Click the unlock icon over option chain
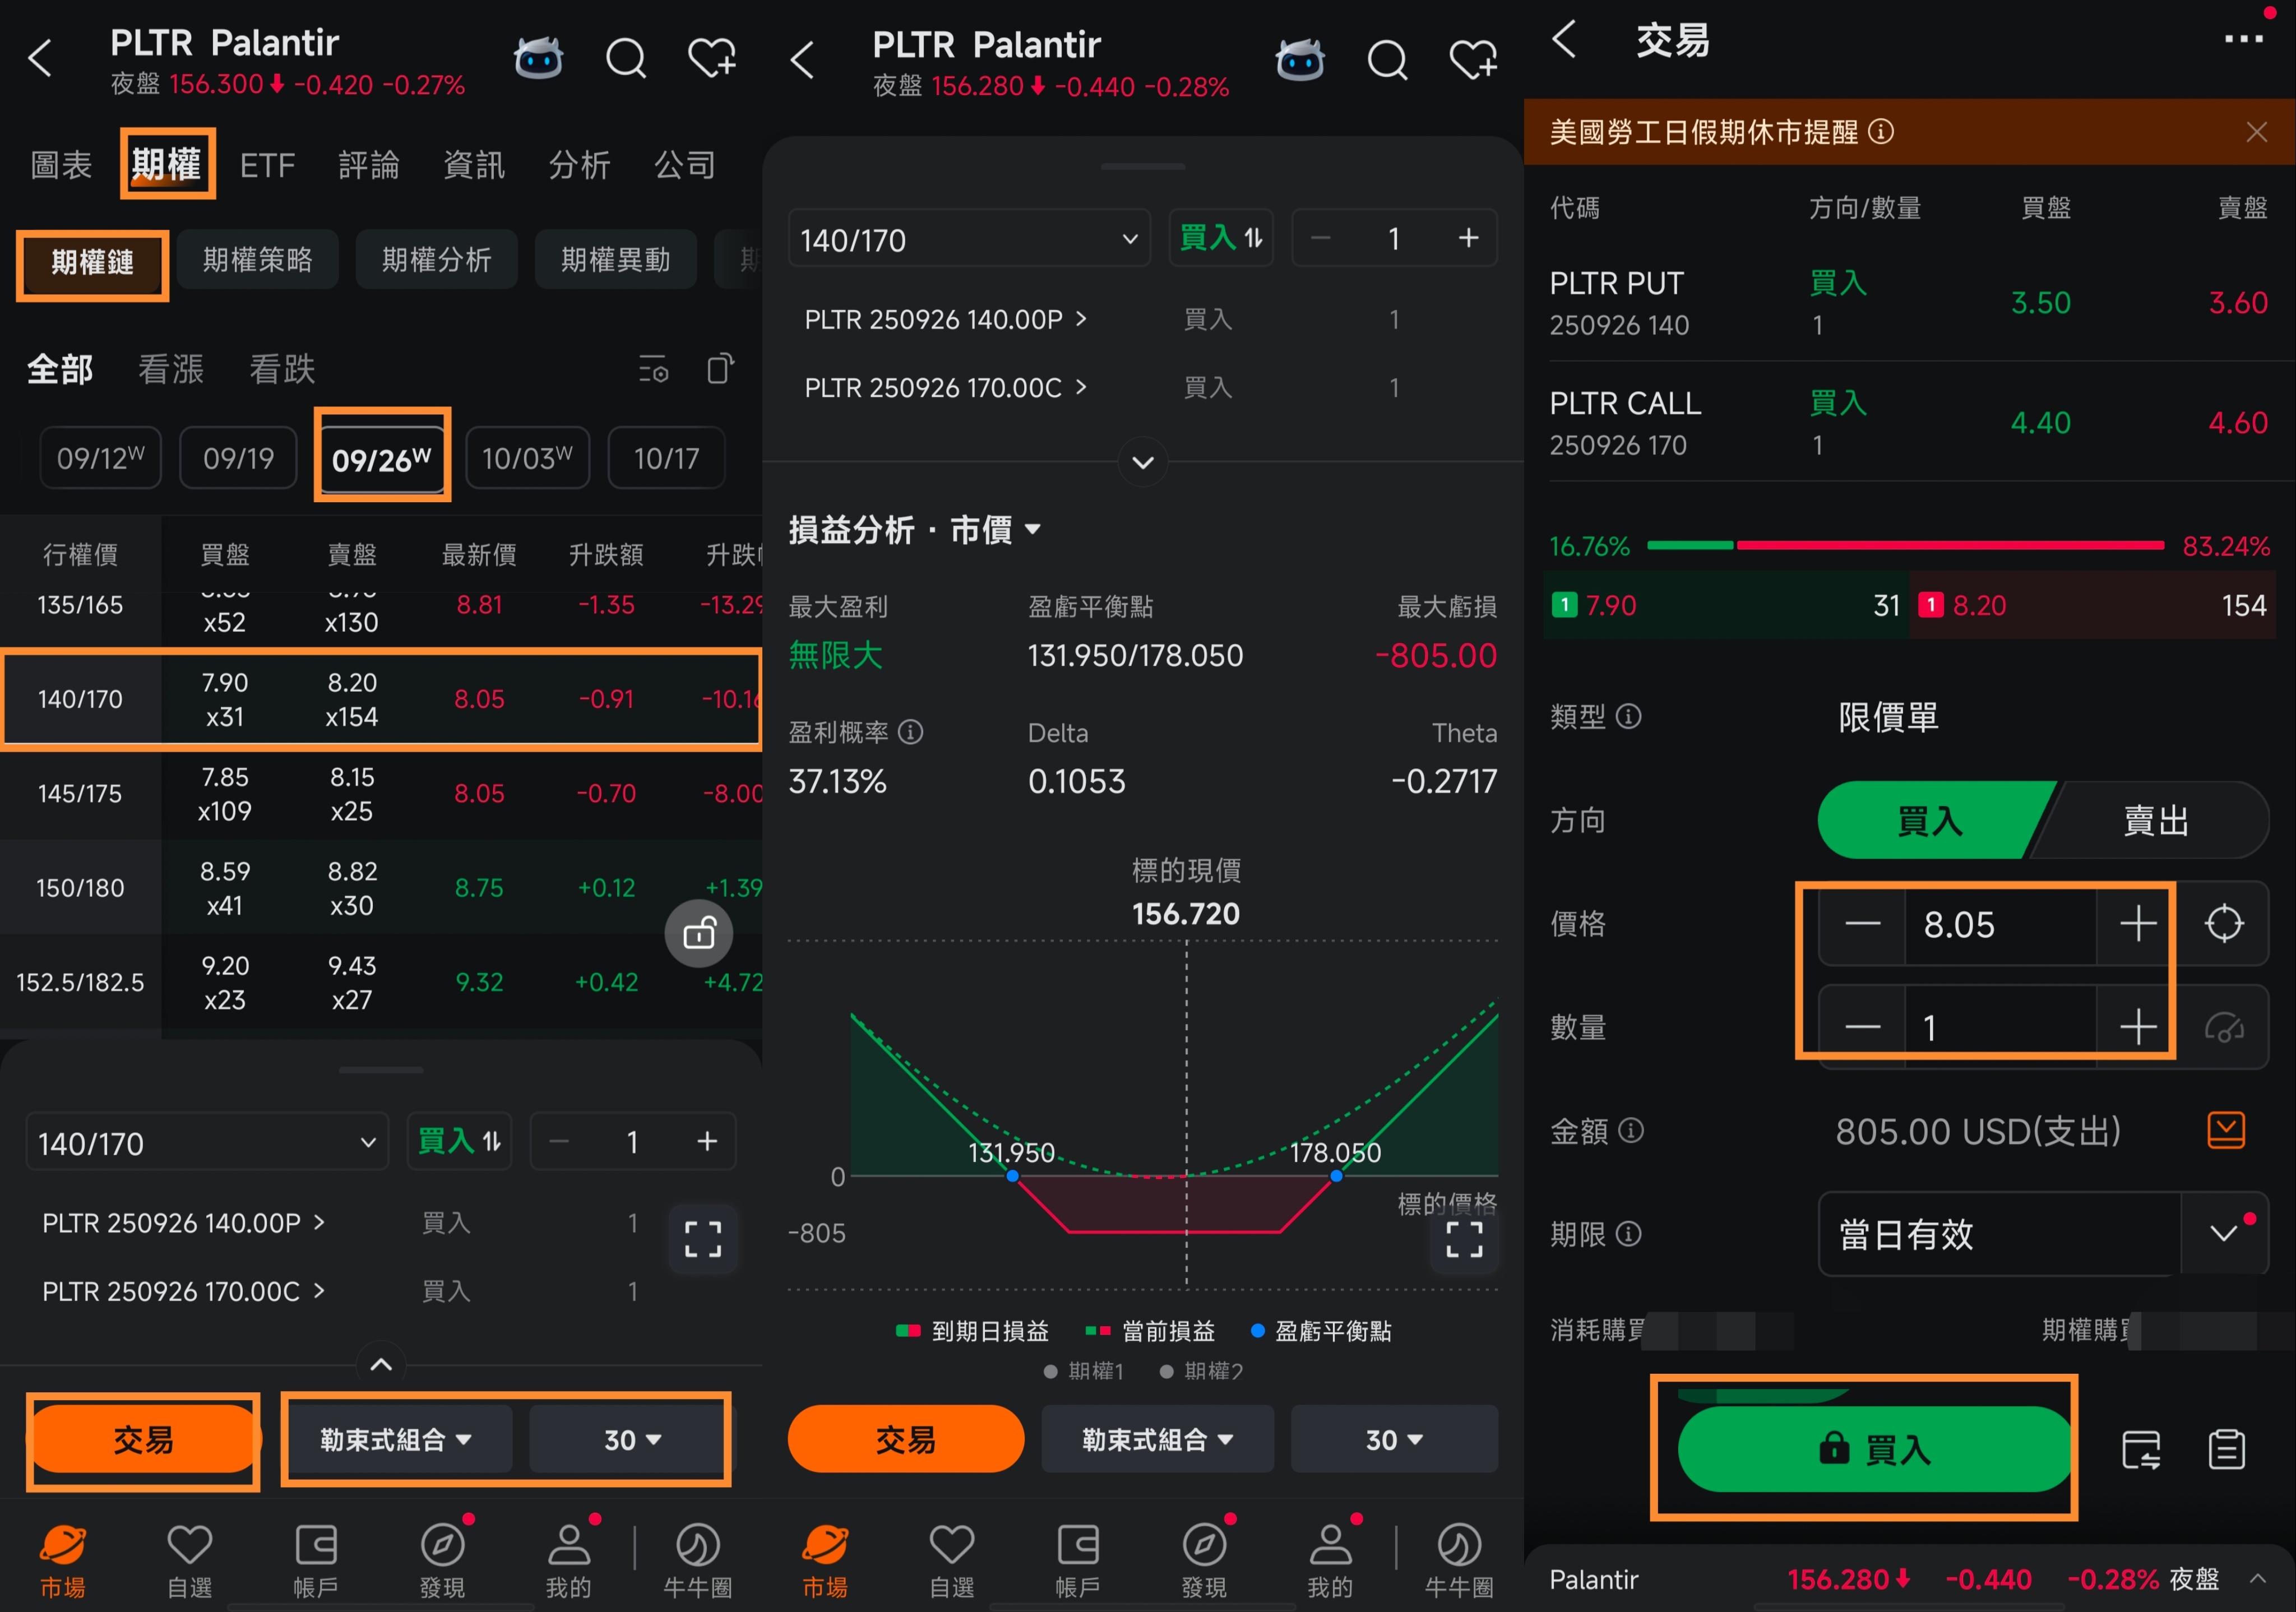2296x1612 pixels. (x=698, y=933)
